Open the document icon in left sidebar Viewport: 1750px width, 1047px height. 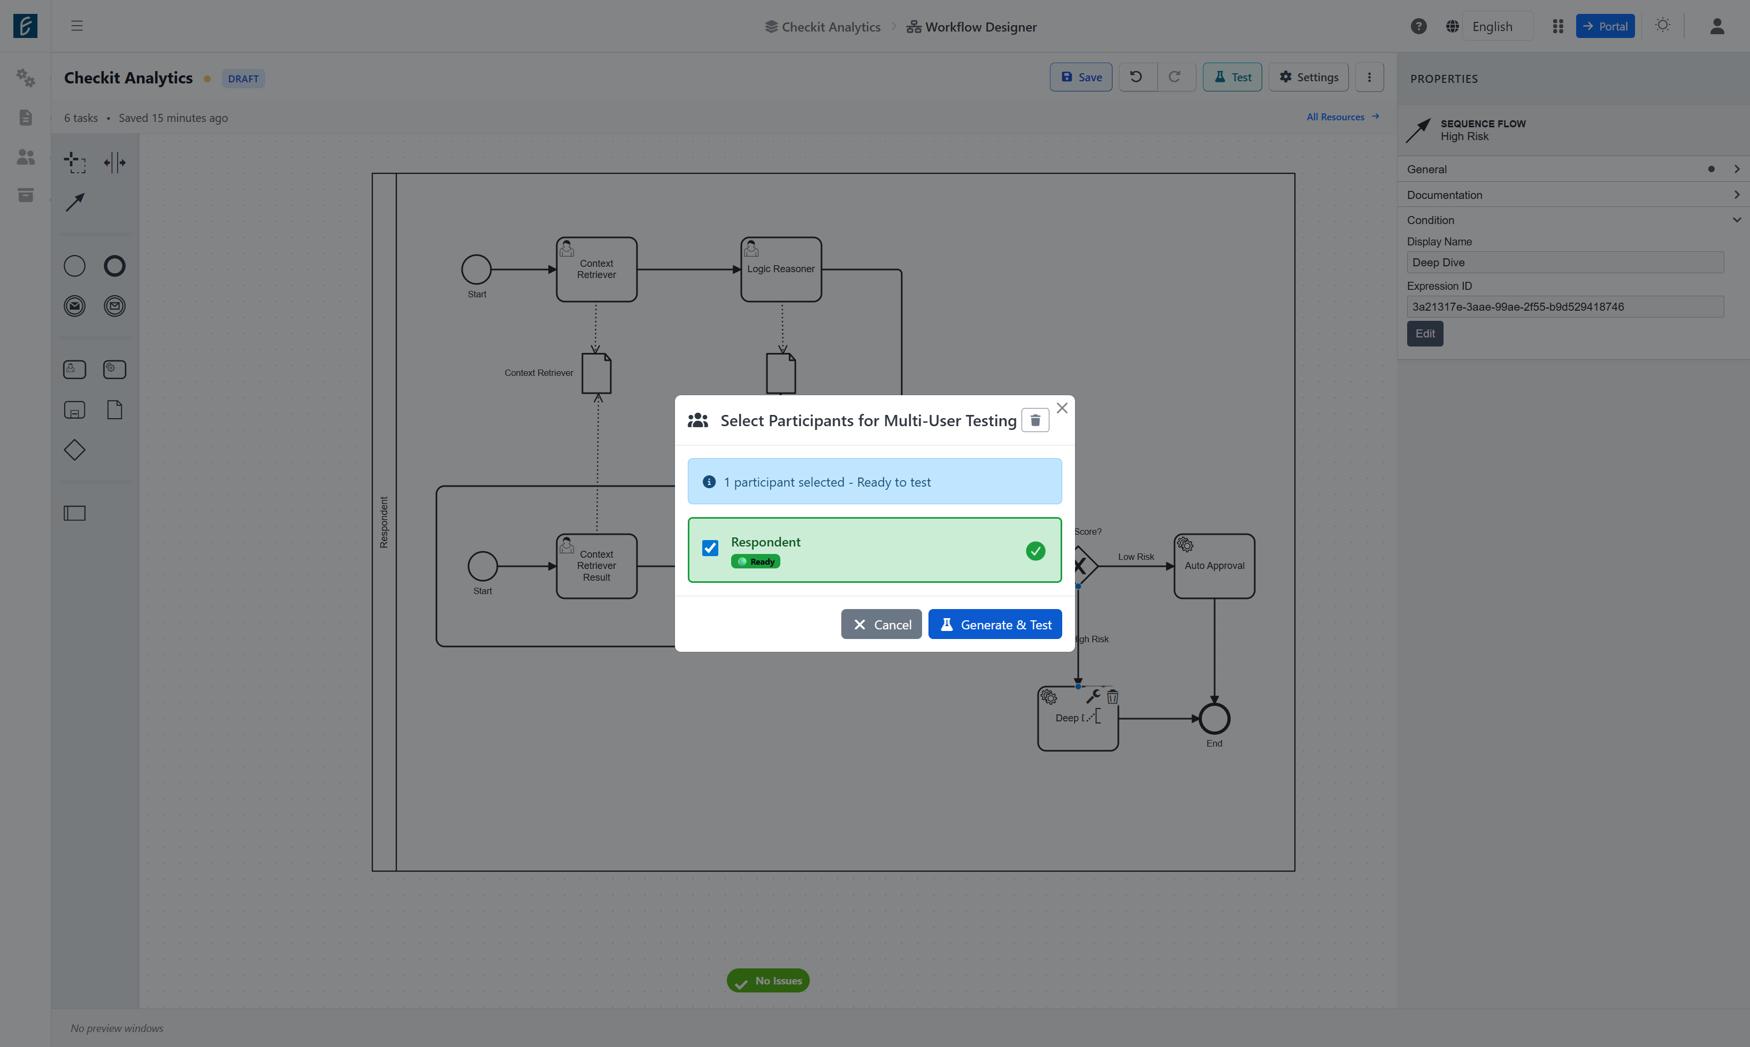(x=25, y=117)
